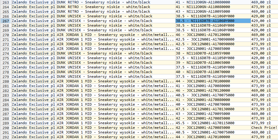
Task: Click SKU '39 - NI116D07B-A110065000' in row 276
Action: tap(213, 63)
